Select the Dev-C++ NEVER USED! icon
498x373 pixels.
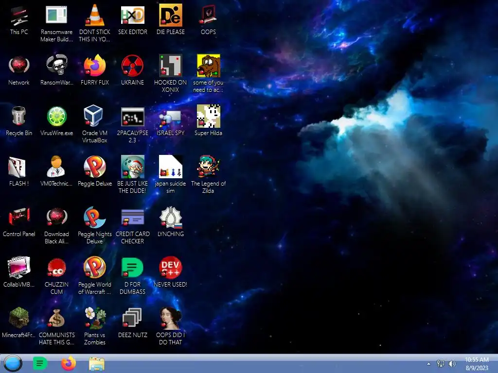[171, 268]
